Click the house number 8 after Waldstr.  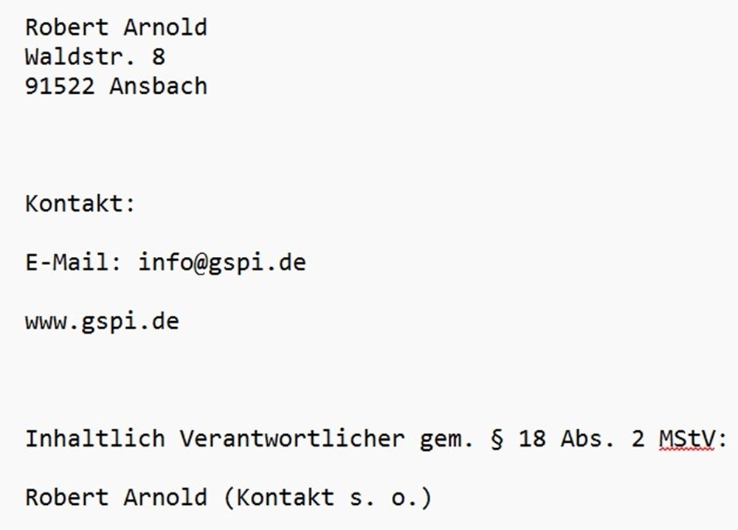pyautogui.click(x=158, y=57)
